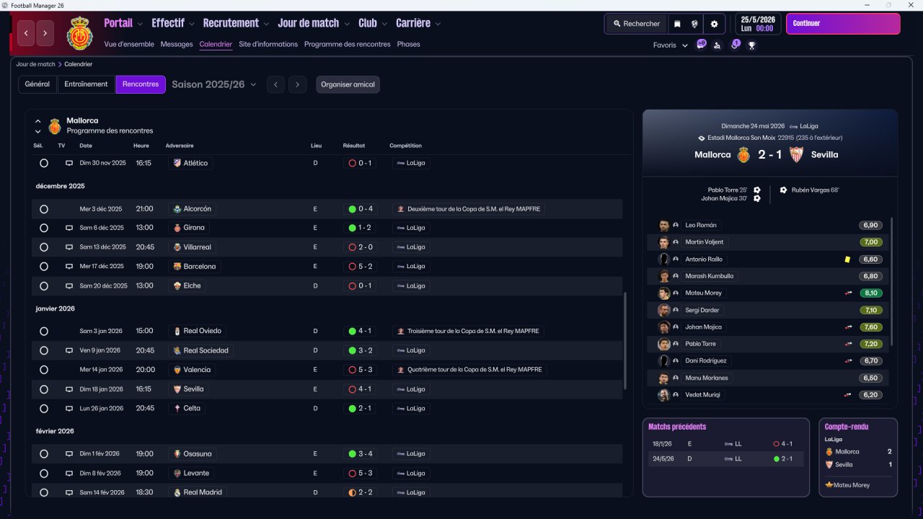Click the Organiser amical button
This screenshot has width=923, height=519.
[x=348, y=84]
